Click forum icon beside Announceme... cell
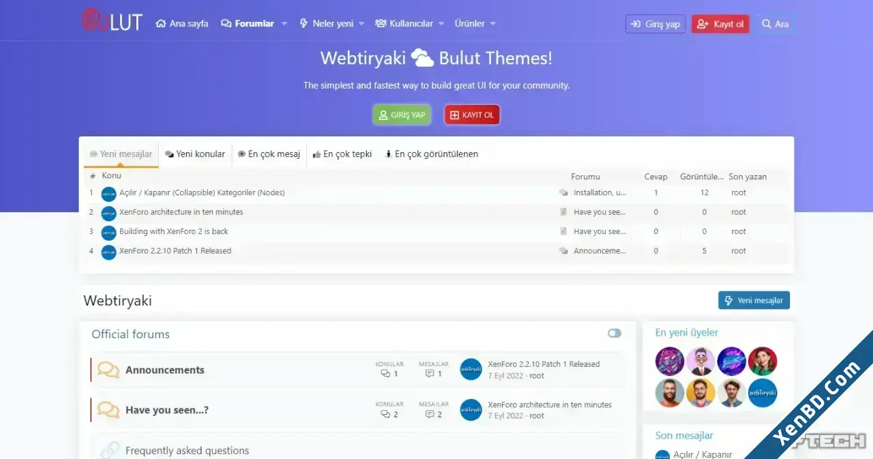This screenshot has height=459, width=873. pyautogui.click(x=563, y=251)
